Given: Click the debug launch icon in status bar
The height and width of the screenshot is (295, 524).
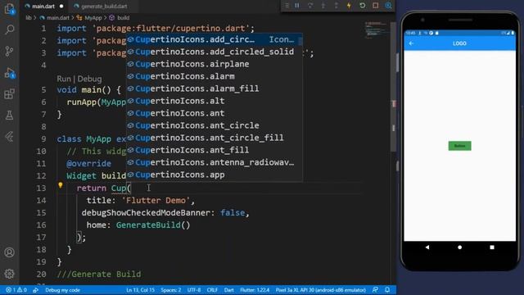Looking at the screenshot, I should coord(35,290).
